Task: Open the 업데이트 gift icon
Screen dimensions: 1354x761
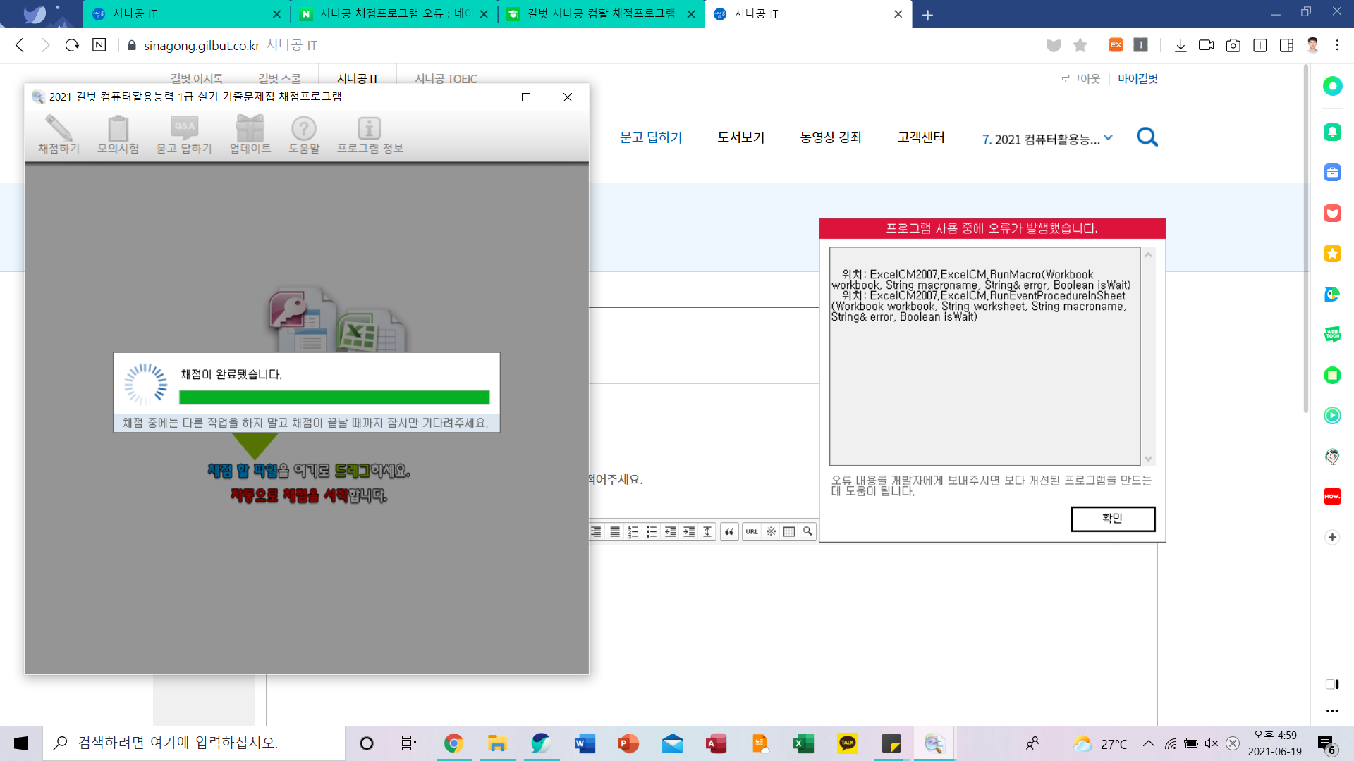Action: point(250,133)
